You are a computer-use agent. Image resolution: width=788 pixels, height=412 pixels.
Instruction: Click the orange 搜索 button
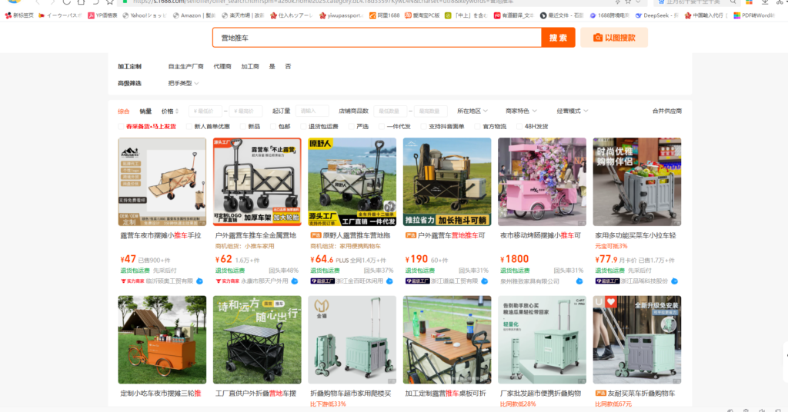(x=558, y=38)
